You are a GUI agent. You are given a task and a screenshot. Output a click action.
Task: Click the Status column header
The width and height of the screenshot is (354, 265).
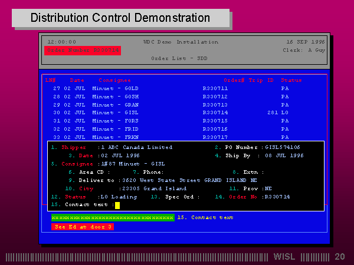tap(291, 80)
